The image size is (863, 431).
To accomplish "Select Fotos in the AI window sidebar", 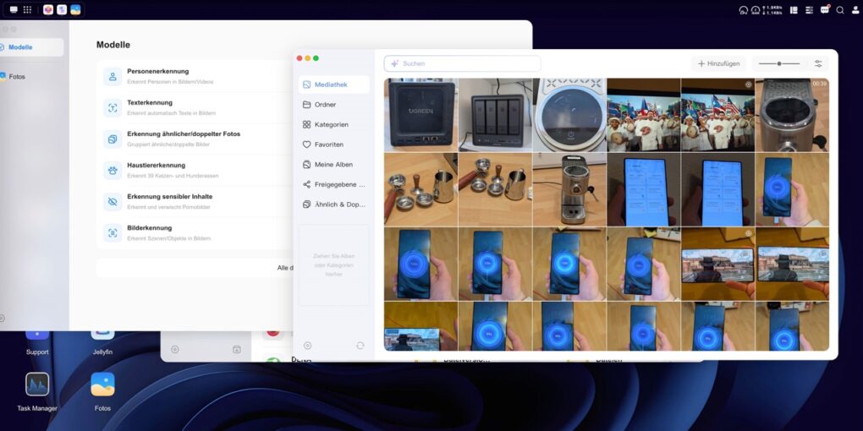I will click(x=31, y=76).
